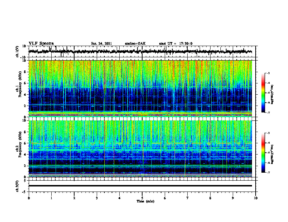Click the '1' tick on the time axis
Image resolution: width=288 pixels, height=222 pixels.
(51, 198)
